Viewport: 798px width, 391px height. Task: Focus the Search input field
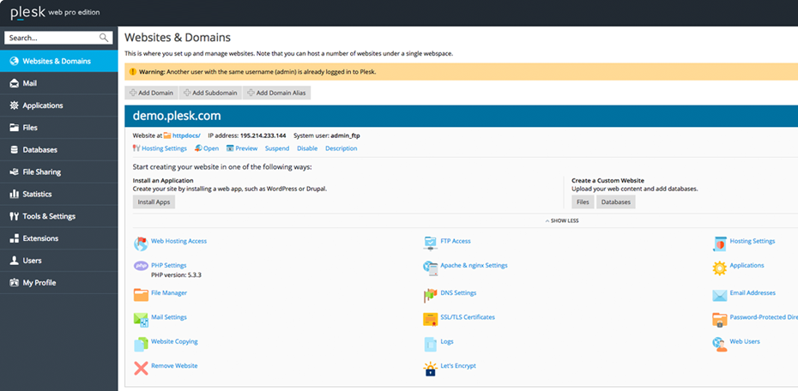51,38
